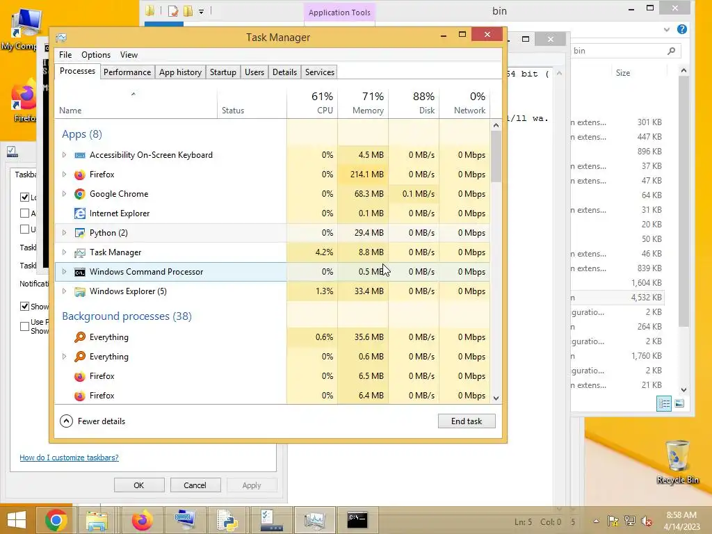Image resolution: width=712 pixels, height=534 pixels.
Task: Expand the Accessibility On-Screen Keyboard row
Action: [x=64, y=155]
